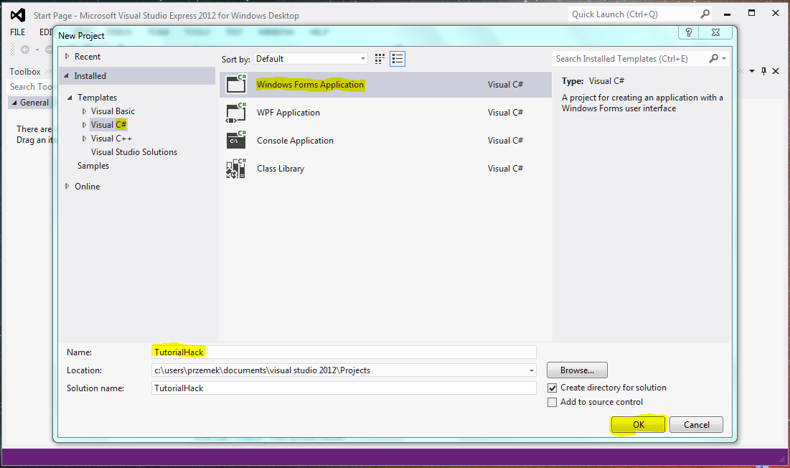Image resolution: width=790 pixels, height=468 pixels.
Task: Click the Browse... button
Action: [577, 370]
